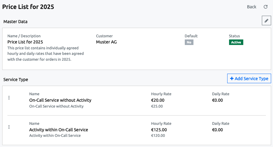This screenshot has width=273, height=147.
Task: Click the €120.00 secondary hourly rate
Action: click(x=158, y=136)
